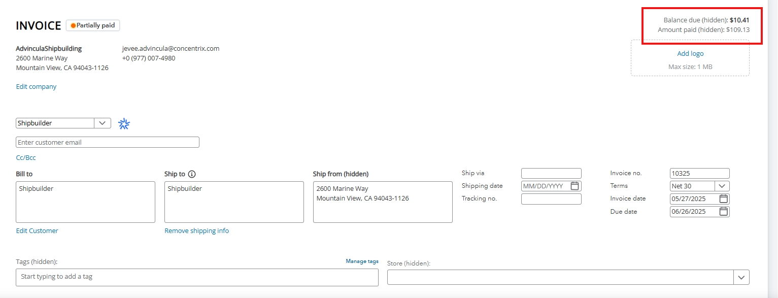Click the Ship via input field
This screenshot has height=298, width=778.
click(x=551, y=173)
